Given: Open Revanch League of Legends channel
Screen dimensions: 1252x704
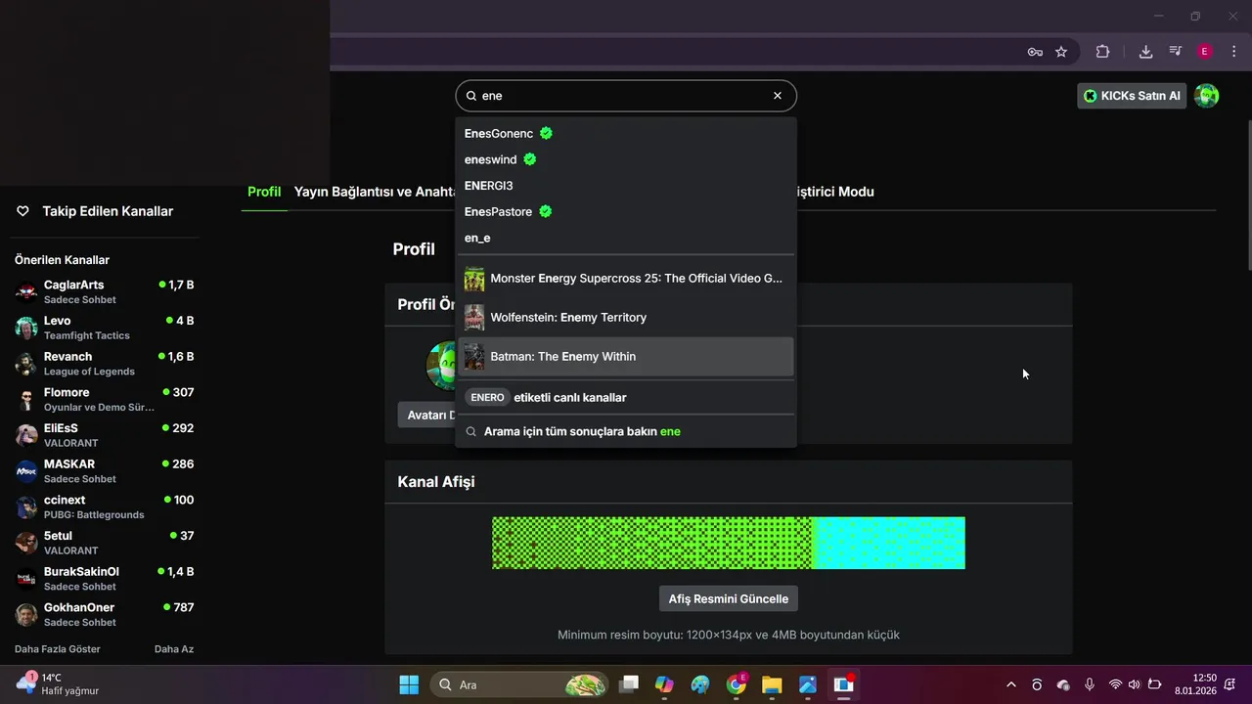Looking at the screenshot, I should click(x=105, y=364).
